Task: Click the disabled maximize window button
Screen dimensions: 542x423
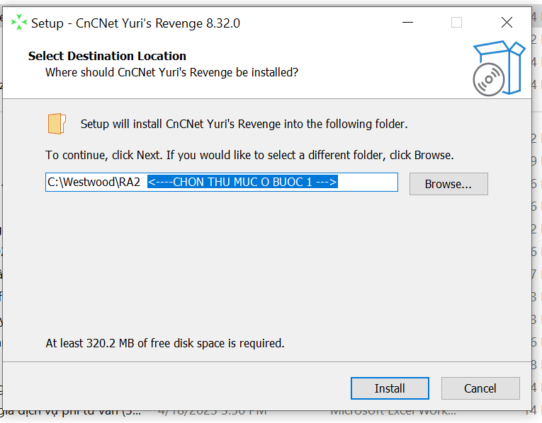Action: (x=456, y=23)
